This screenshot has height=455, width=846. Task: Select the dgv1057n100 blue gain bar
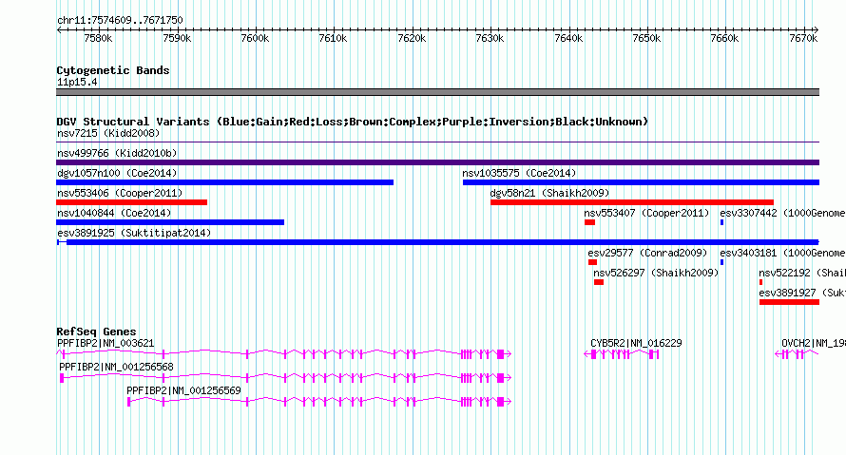pyautogui.click(x=225, y=182)
